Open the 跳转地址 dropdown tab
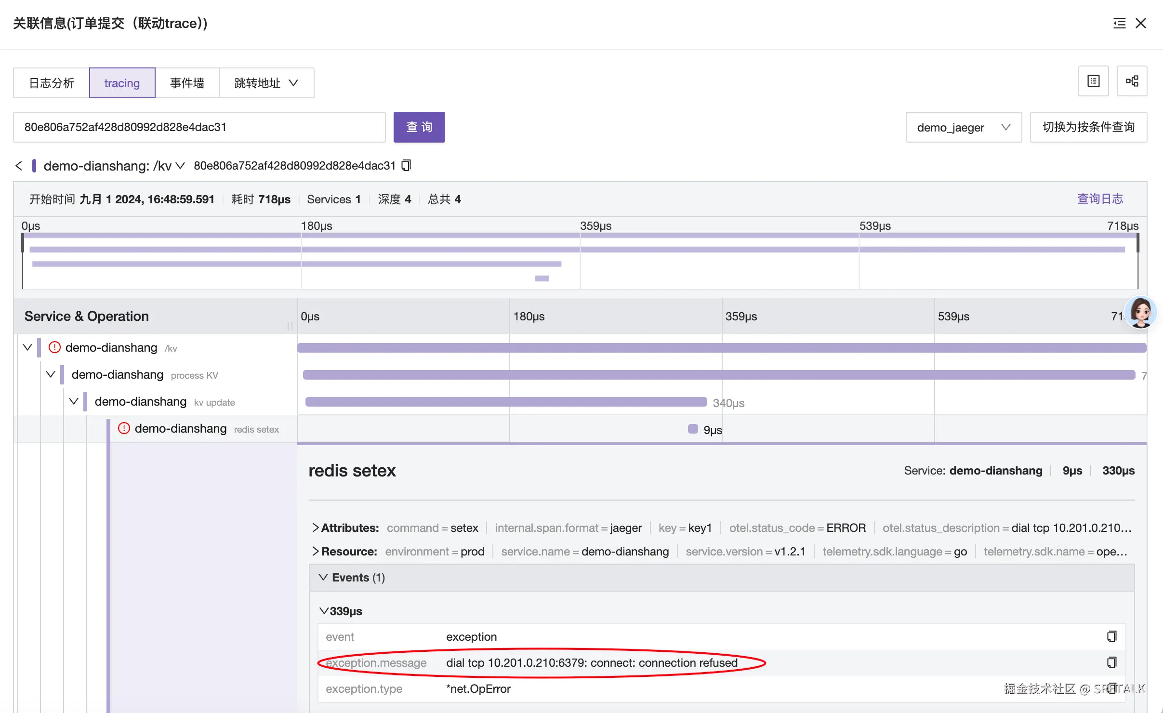Viewport: 1163px width, 713px height. (266, 83)
